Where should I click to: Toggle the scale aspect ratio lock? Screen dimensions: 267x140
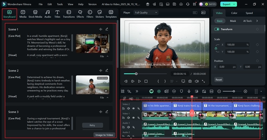tap(216, 48)
